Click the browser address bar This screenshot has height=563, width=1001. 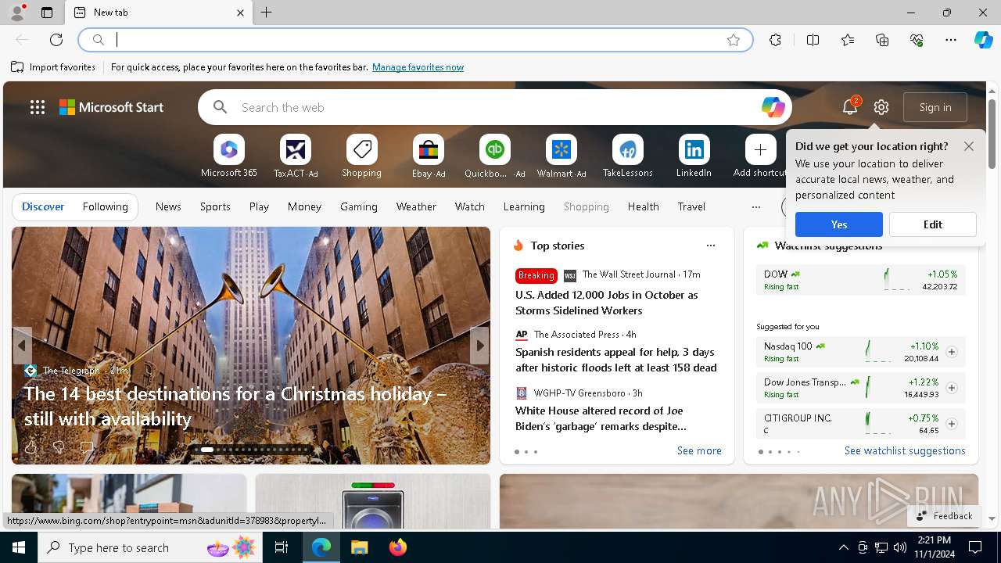[x=414, y=40]
